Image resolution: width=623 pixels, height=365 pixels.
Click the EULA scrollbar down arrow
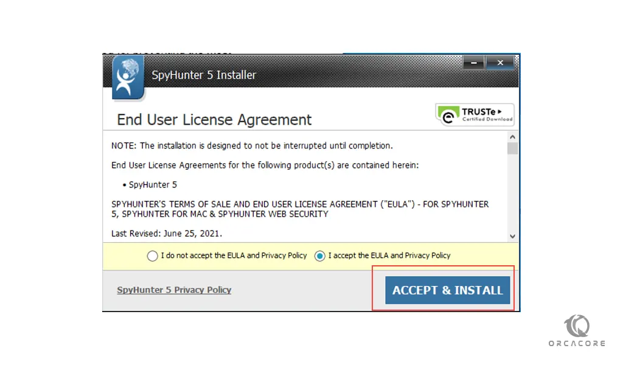[512, 236]
